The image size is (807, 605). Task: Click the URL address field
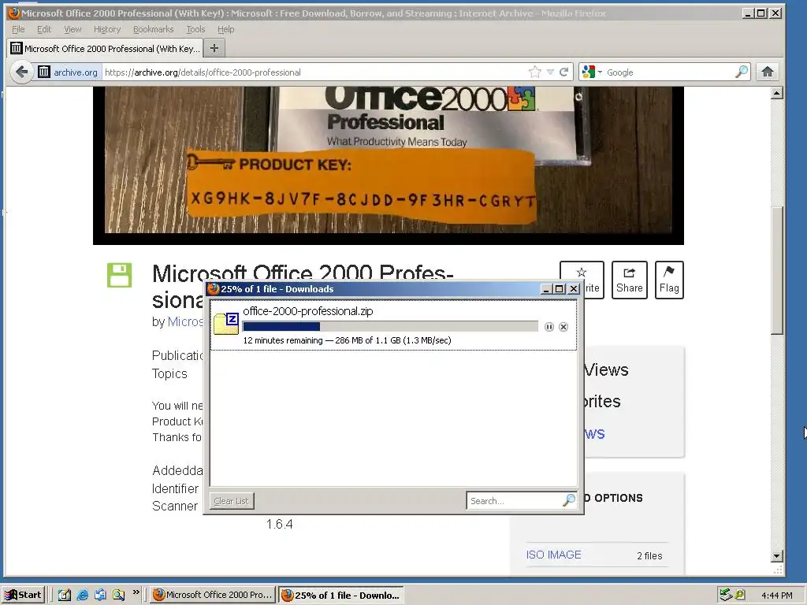[314, 72]
